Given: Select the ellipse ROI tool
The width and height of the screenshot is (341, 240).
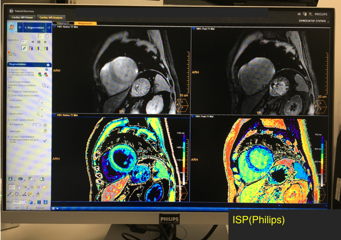Looking at the screenshot, I should tap(17, 194).
